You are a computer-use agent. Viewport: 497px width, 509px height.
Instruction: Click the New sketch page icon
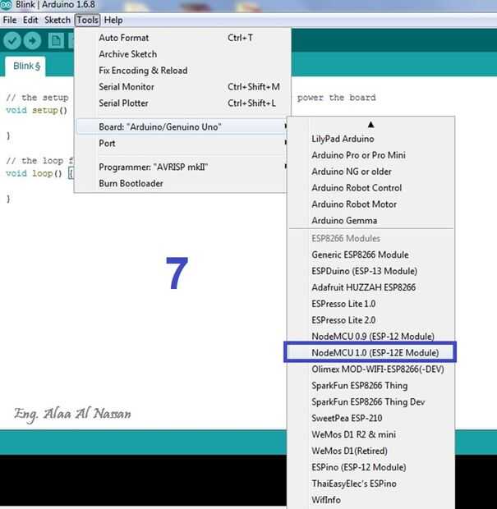(x=56, y=40)
